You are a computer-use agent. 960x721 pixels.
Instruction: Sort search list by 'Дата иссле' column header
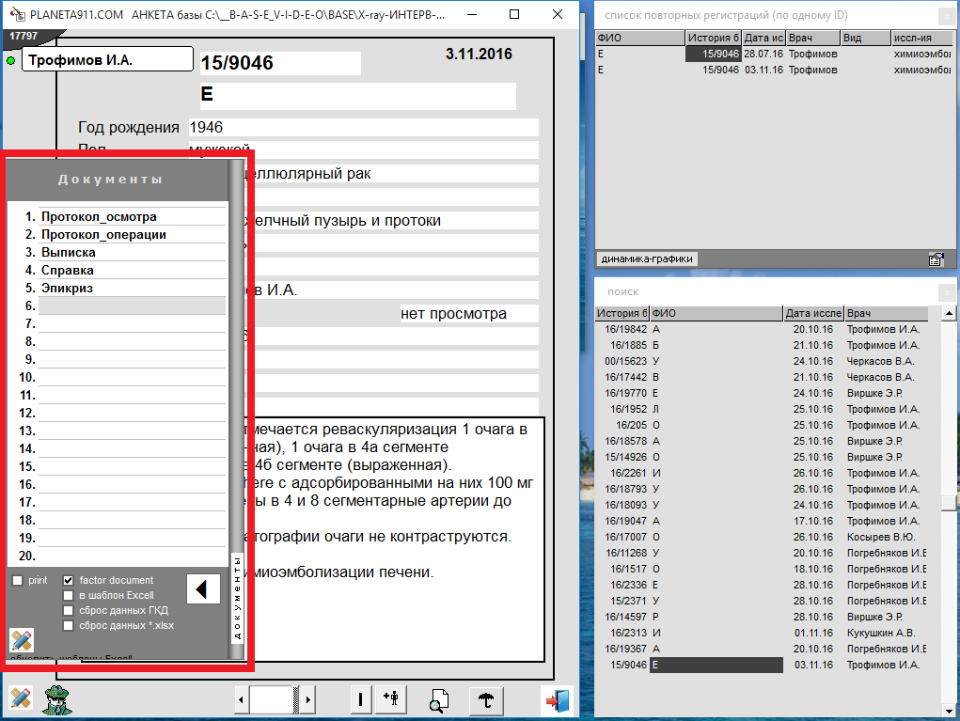pyautogui.click(x=812, y=313)
